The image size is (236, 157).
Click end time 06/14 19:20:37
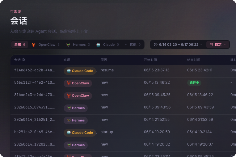(200, 144)
